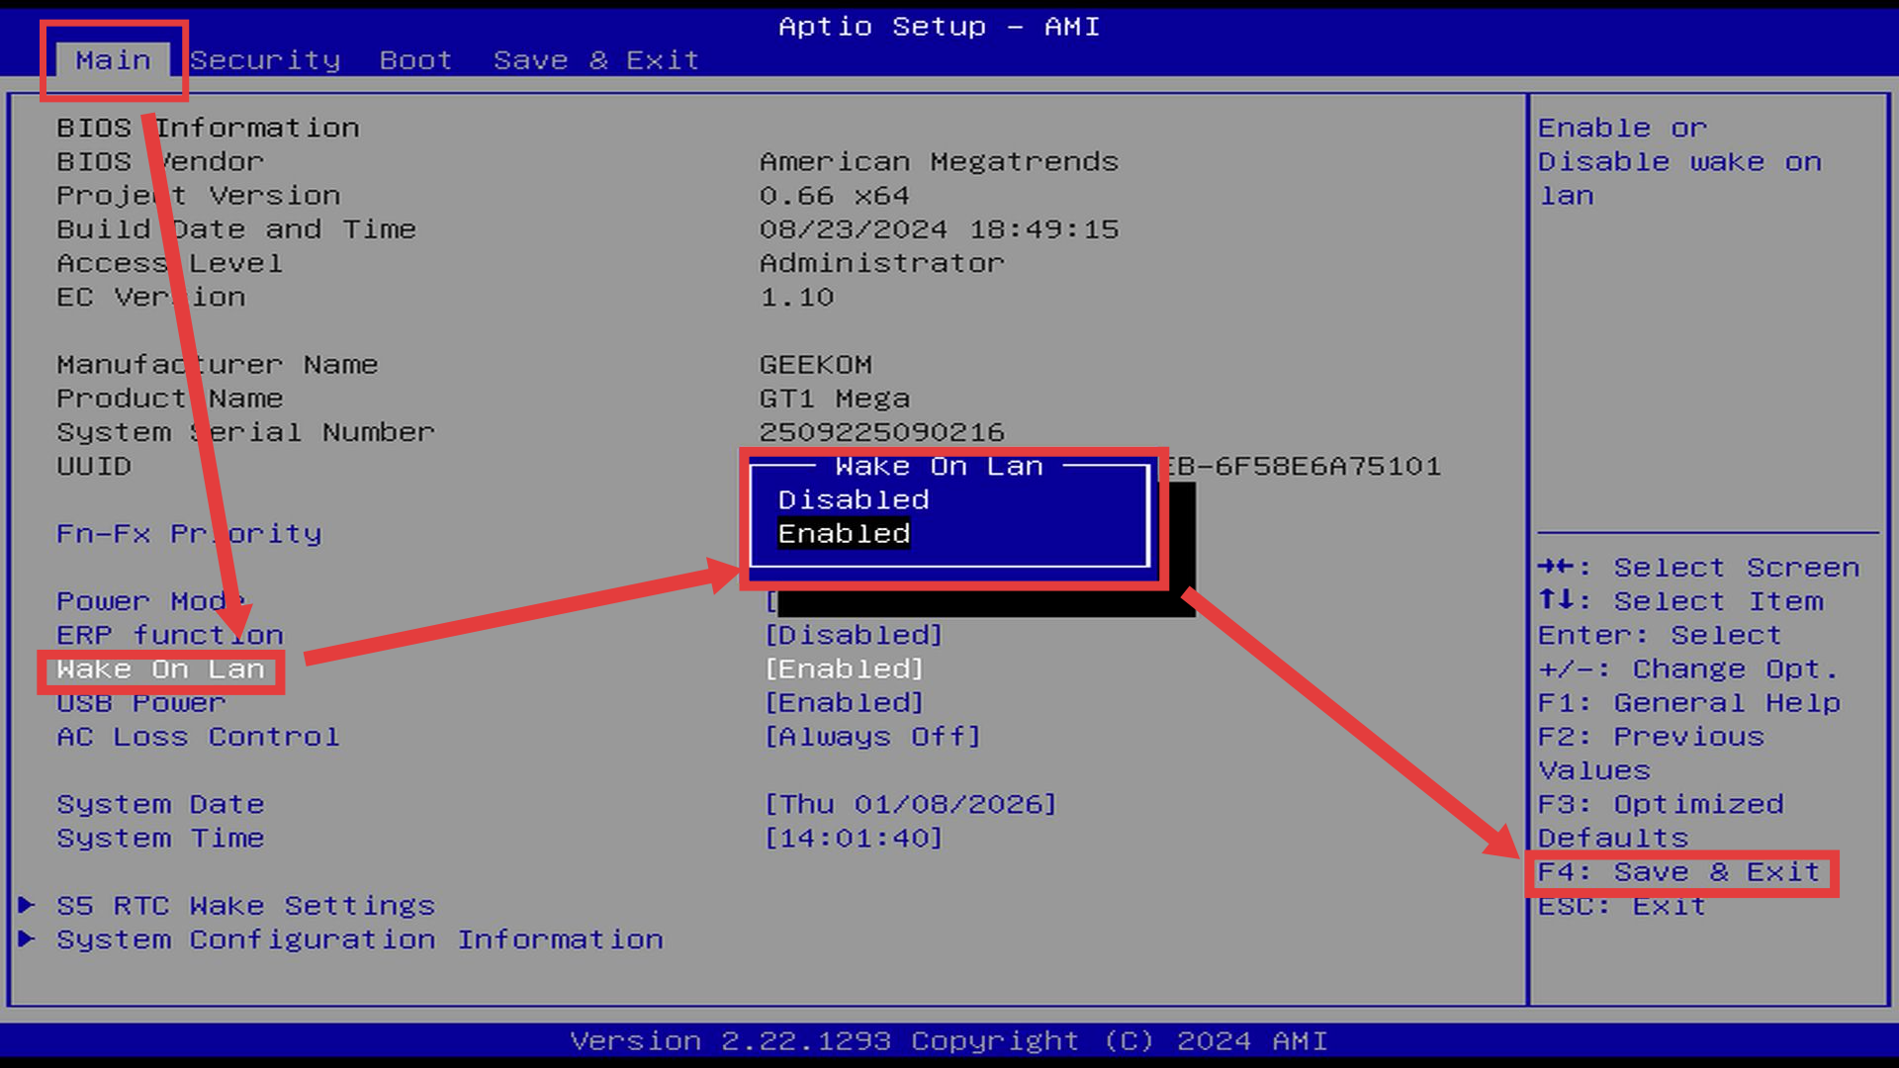Edit the System Time field
The width and height of the screenshot is (1899, 1068).
point(853,839)
